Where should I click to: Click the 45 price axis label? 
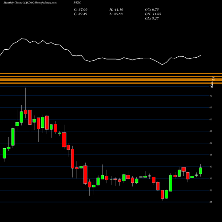pos(211,155)
